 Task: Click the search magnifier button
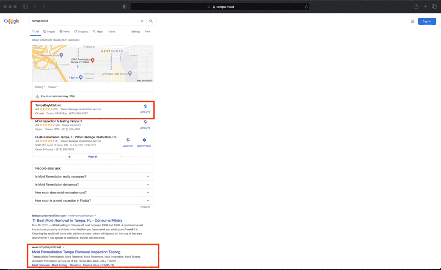(151, 21)
